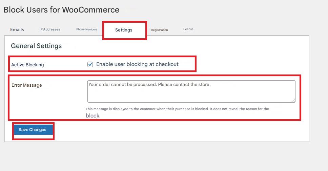328x171 pixels.
Task: Click the 'Block Users for WooCommerce' page title
Action: (x=61, y=9)
